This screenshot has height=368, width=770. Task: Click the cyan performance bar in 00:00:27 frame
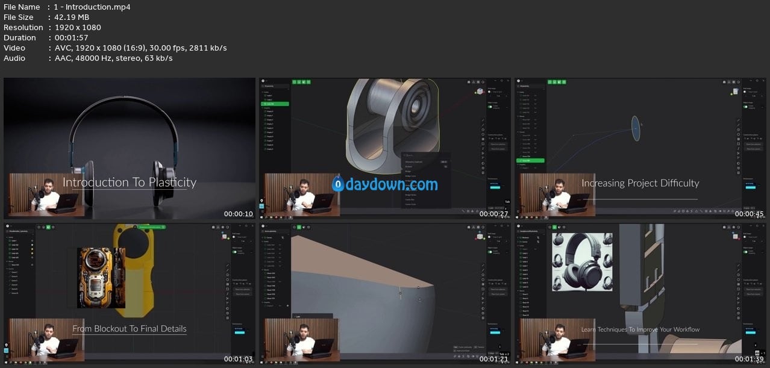coord(495,187)
